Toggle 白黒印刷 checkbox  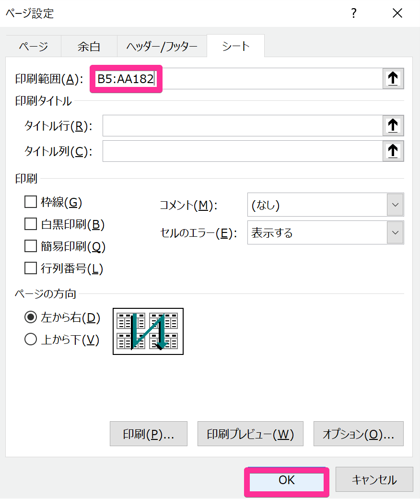pyautogui.click(x=31, y=224)
